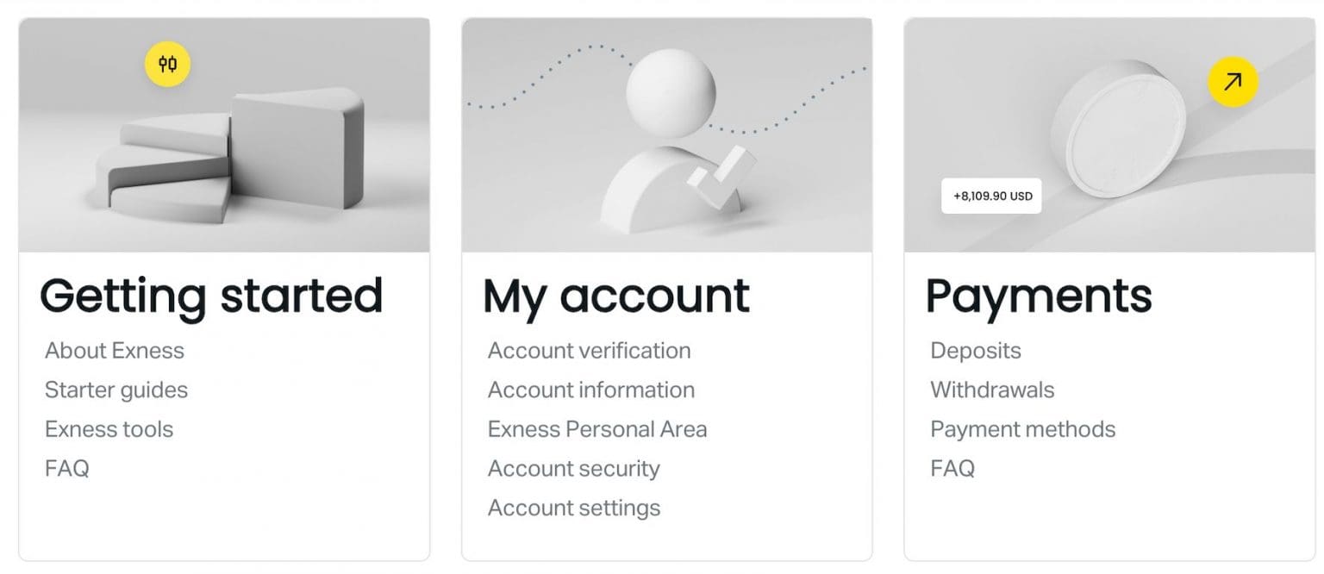Go to About Exness

click(115, 351)
